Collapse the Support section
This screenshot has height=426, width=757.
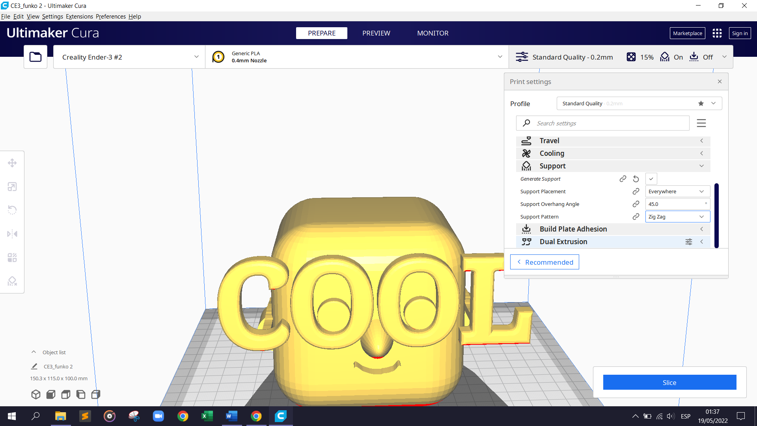pyautogui.click(x=701, y=166)
